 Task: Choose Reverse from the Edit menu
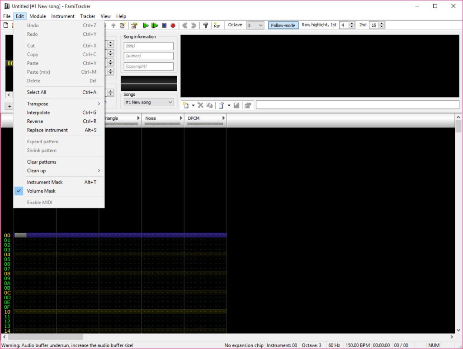point(59,121)
